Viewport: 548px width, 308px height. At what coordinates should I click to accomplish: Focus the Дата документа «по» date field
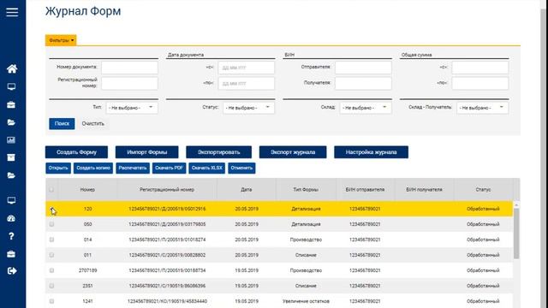tap(247, 84)
